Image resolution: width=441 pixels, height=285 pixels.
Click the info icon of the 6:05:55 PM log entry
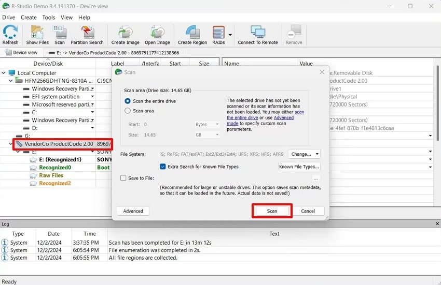pos(5,258)
